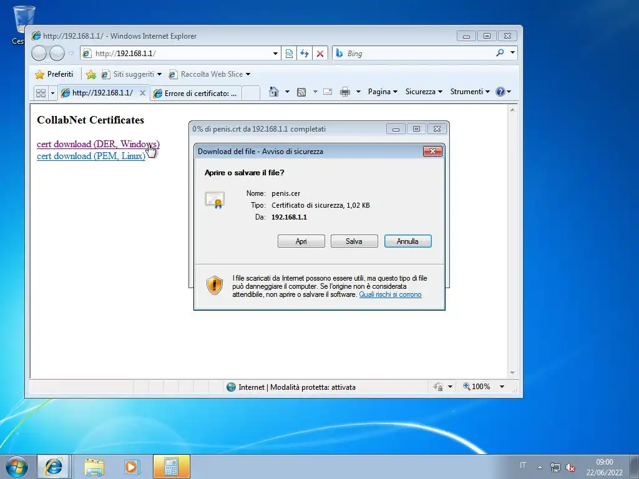Open Windows Explorer from taskbar

pos(94,467)
